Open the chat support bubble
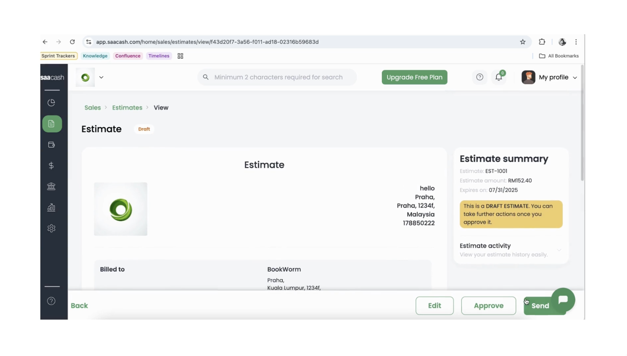 pyautogui.click(x=563, y=300)
